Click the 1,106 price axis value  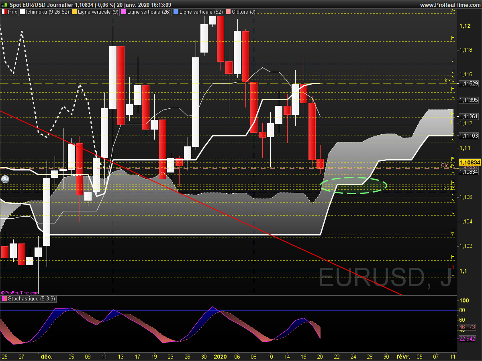(x=466, y=197)
